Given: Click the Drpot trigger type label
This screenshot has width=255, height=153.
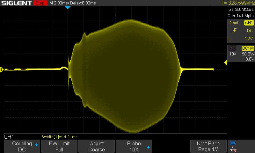Looking at the screenshot, I should pos(233,23).
